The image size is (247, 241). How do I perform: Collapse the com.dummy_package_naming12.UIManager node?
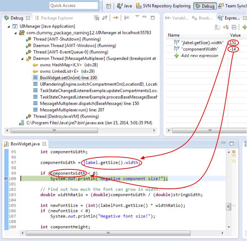point(15,33)
